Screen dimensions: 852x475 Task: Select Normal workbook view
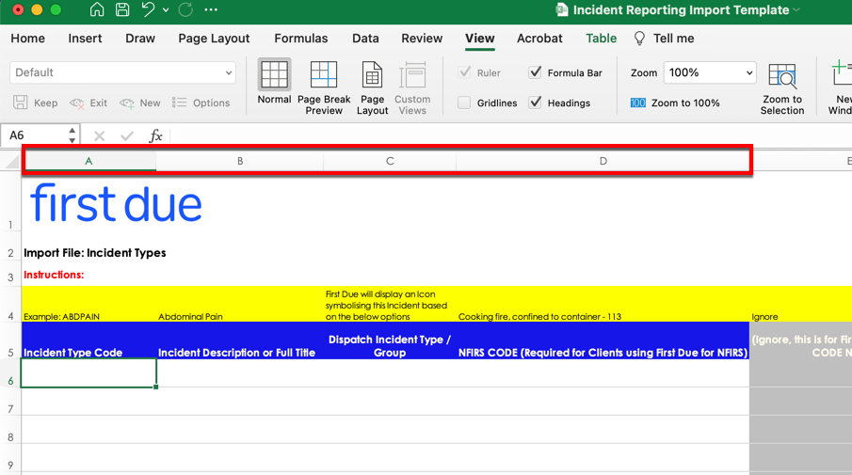pyautogui.click(x=274, y=83)
